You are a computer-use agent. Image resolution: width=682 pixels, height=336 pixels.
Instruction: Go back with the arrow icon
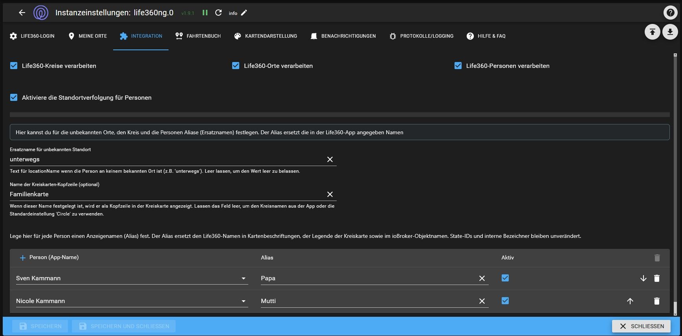[x=22, y=13]
